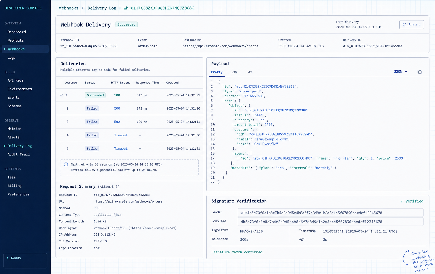Open Logs in the sidebar
The height and width of the screenshot is (274, 435).
[11, 58]
